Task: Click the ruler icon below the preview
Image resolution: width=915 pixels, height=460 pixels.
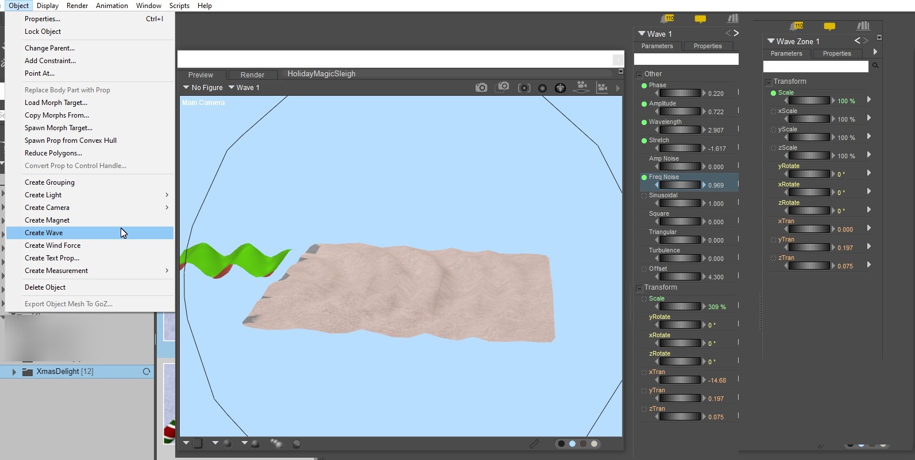Action: pos(534,443)
